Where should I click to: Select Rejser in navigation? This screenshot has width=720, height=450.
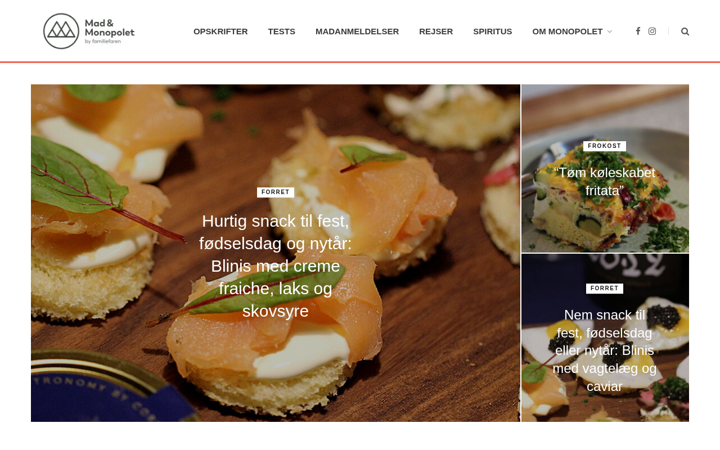coord(436,31)
